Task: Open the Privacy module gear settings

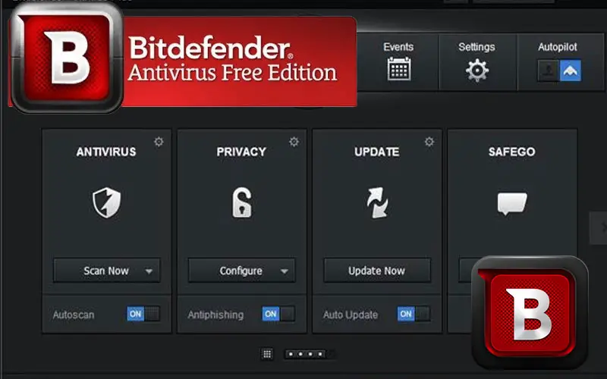Action: pos(294,142)
